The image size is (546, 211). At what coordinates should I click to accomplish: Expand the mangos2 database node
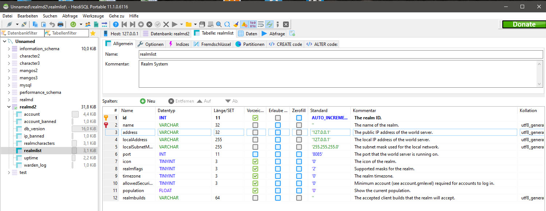pos(9,71)
